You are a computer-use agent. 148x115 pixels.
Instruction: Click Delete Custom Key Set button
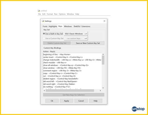[57, 43]
